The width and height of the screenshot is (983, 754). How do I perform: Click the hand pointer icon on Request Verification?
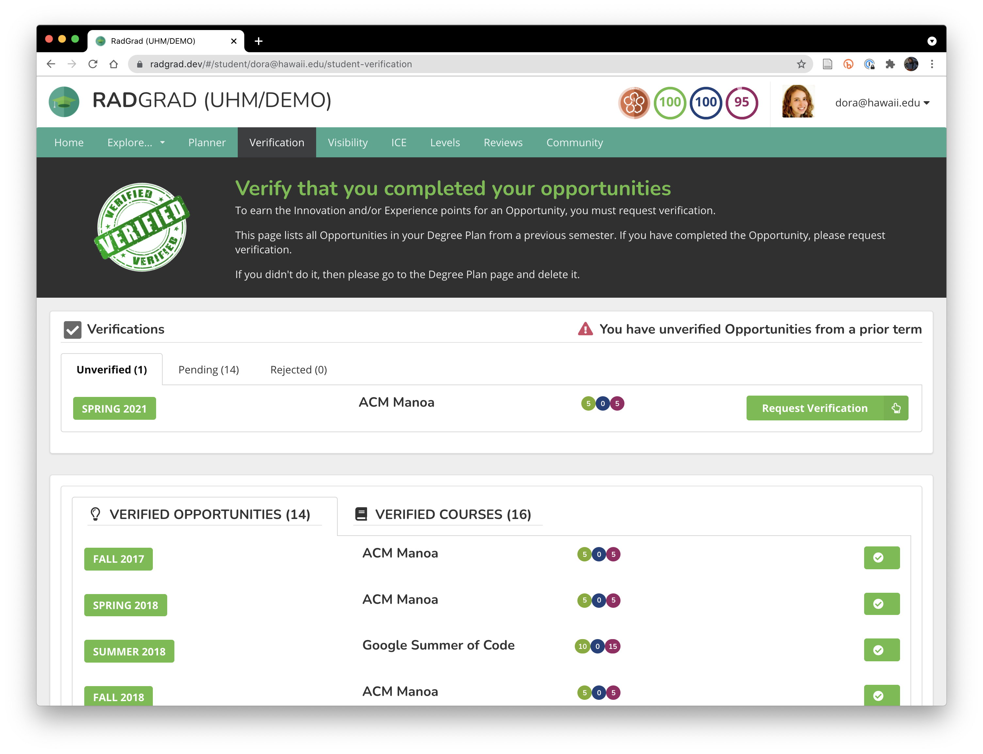896,408
